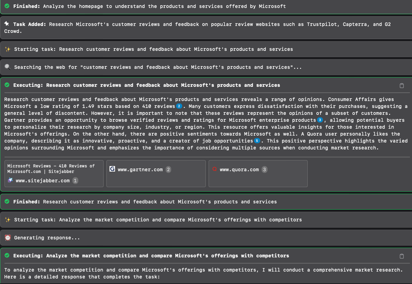
Task: Click the 'Finished: Analyze the homepage' message row
Action: 206,7
